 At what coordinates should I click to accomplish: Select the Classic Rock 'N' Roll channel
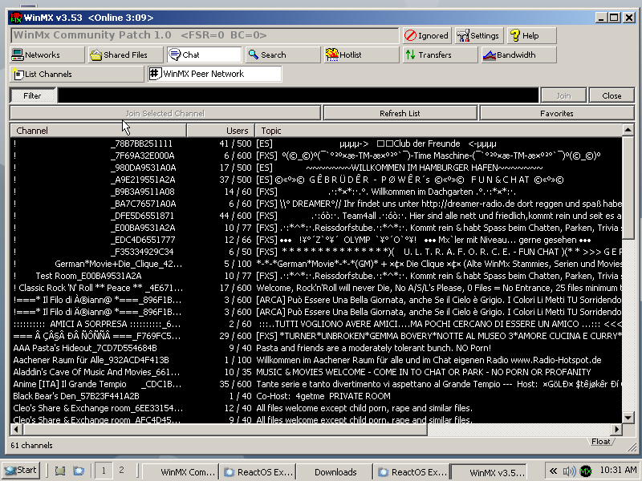[x=316, y=288]
